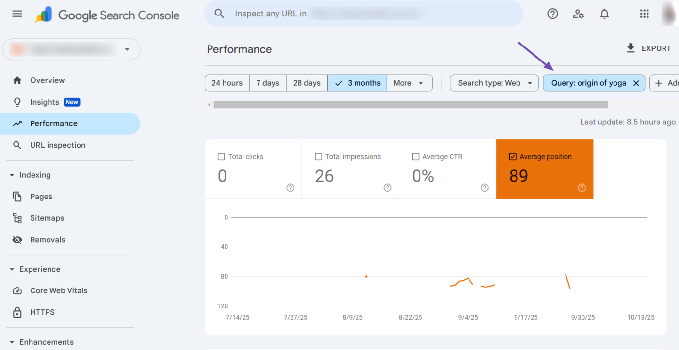Click the help icon on Average CTR card

(485, 188)
